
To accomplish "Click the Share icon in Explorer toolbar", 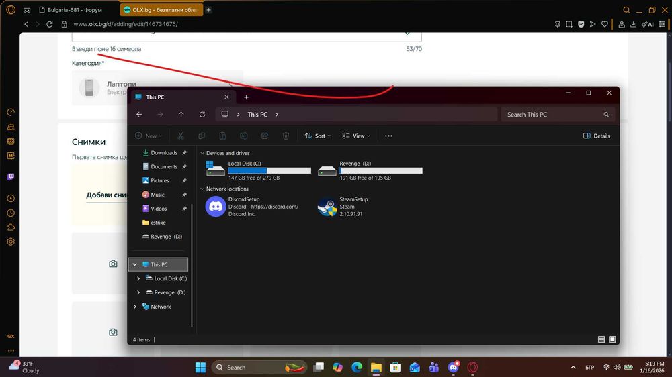I will pyautogui.click(x=264, y=136).
